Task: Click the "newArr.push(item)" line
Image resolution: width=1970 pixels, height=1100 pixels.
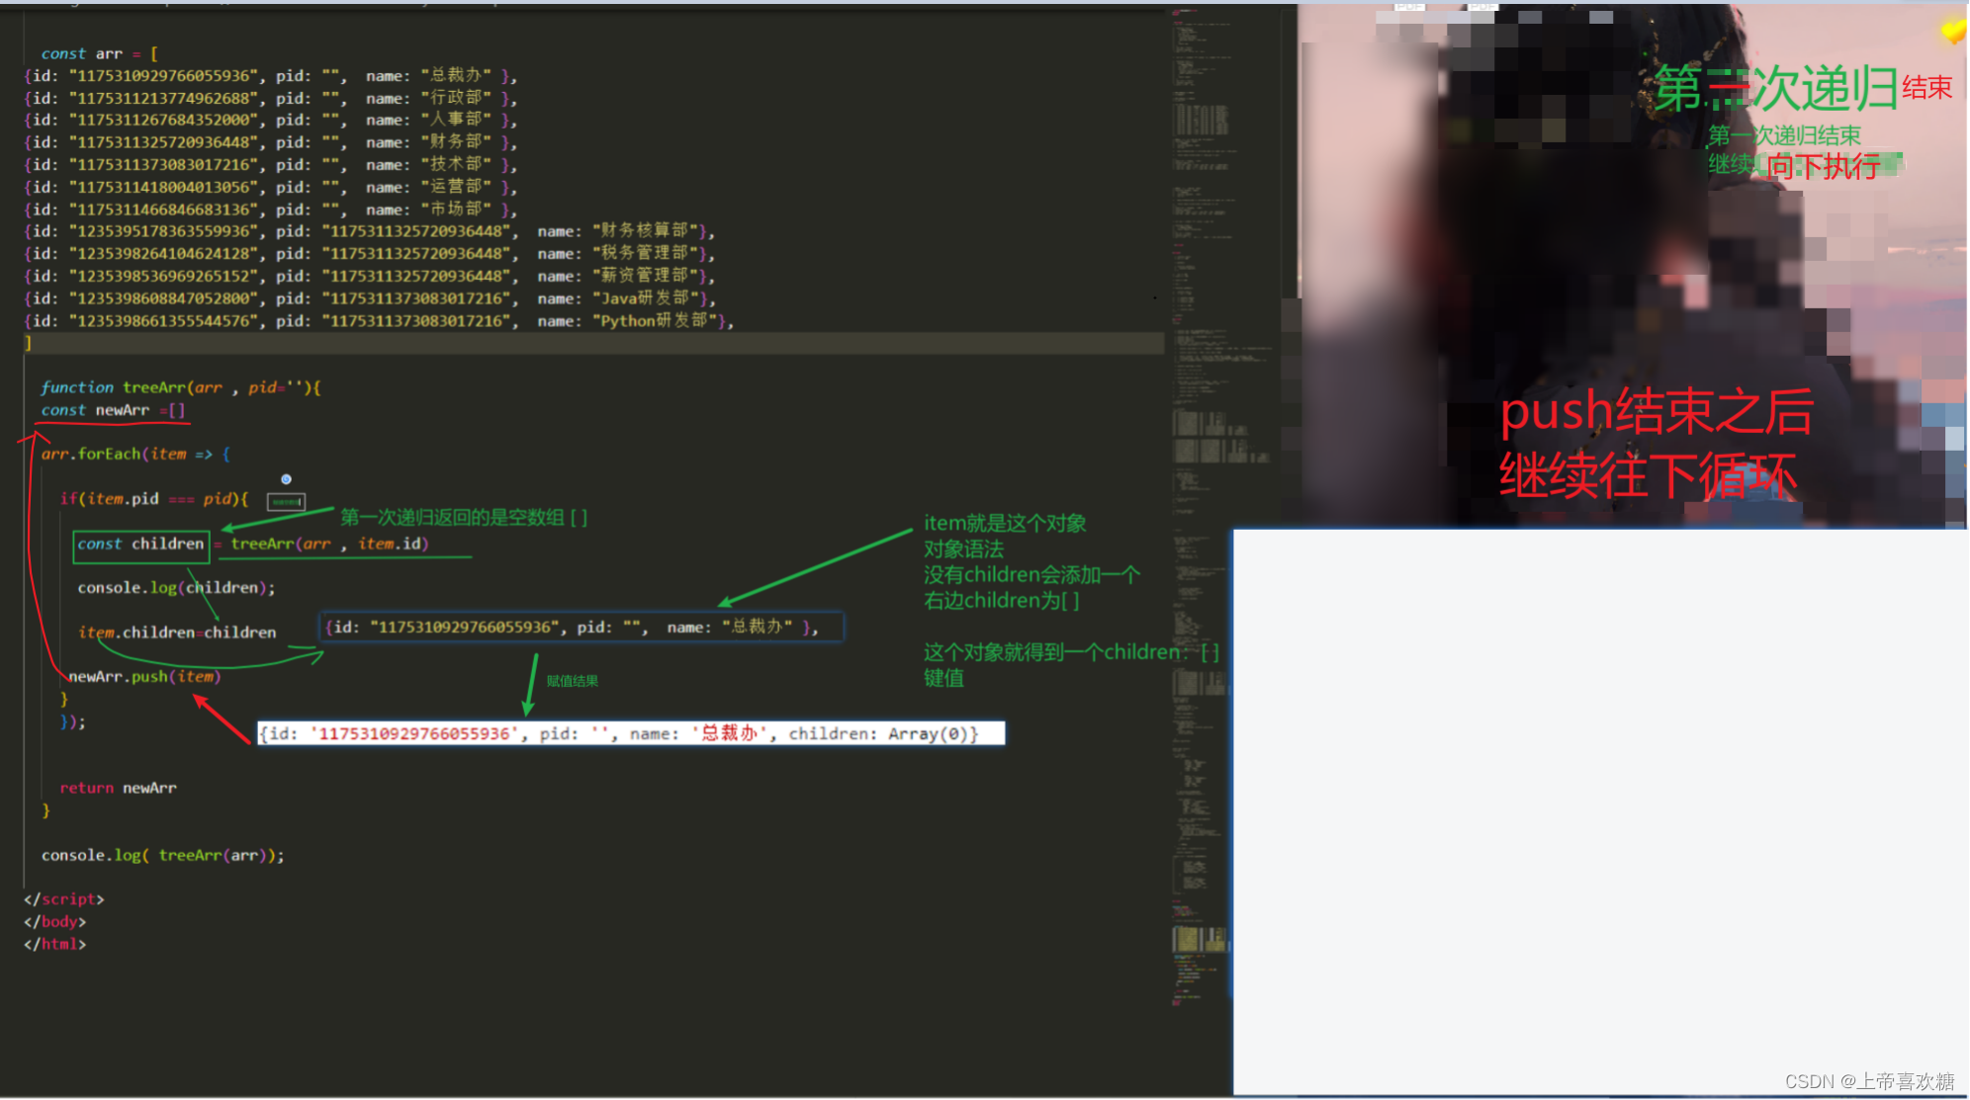Action: (144, 676)
